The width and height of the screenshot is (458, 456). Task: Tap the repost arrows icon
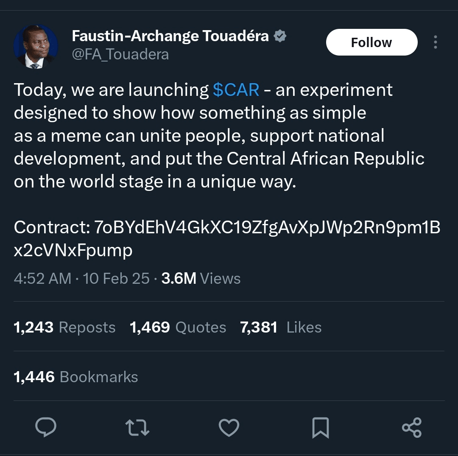[x=138, y=427]
